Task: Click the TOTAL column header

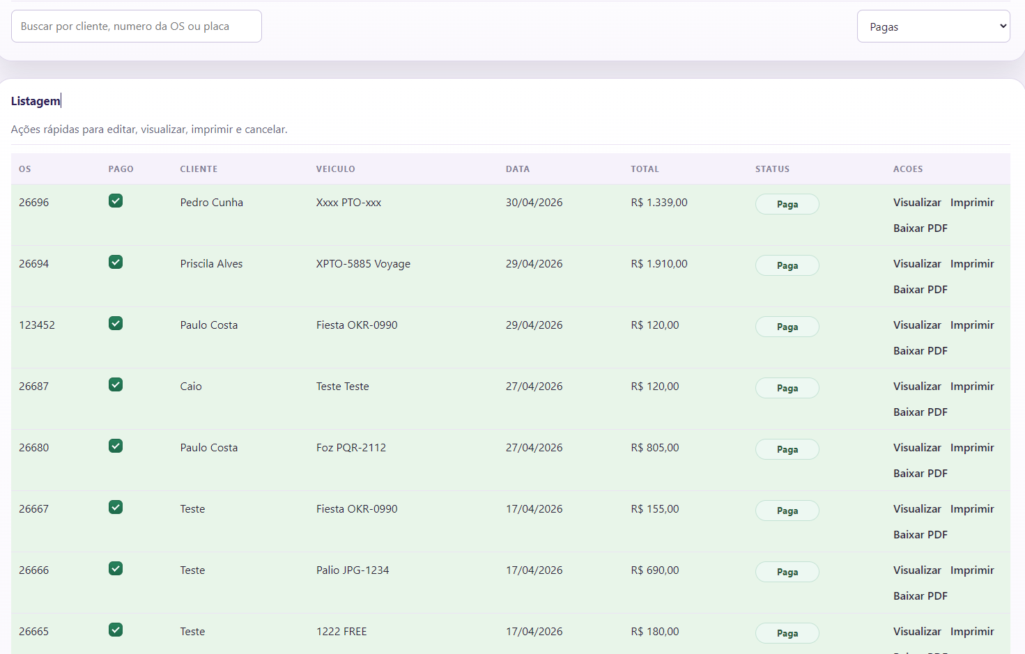Action: [x=645, y=169]
